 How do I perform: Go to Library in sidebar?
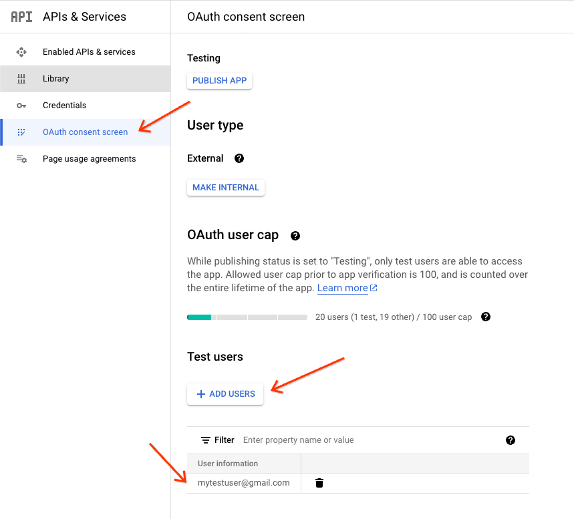click(x=56, y=79)
